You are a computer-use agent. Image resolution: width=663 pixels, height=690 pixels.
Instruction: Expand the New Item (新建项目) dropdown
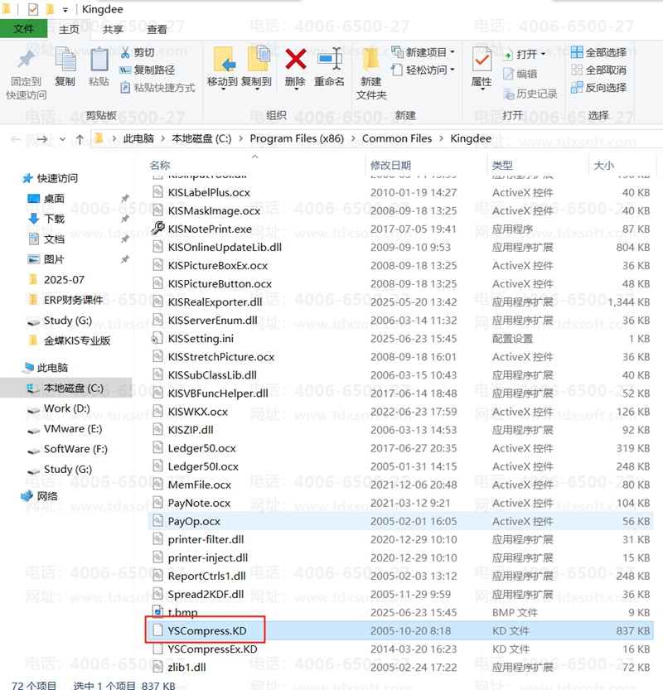click(423, 52)
